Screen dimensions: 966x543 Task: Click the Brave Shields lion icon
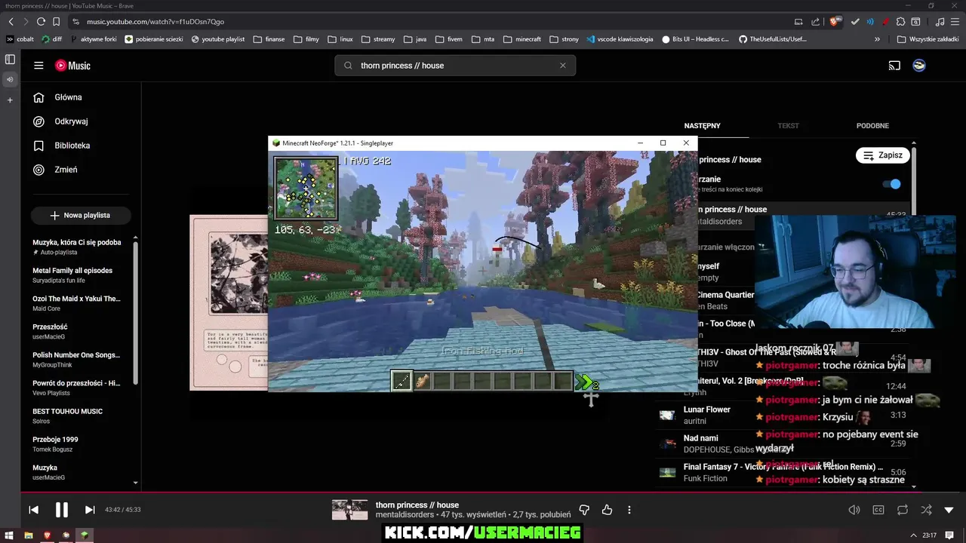point(835,22)
